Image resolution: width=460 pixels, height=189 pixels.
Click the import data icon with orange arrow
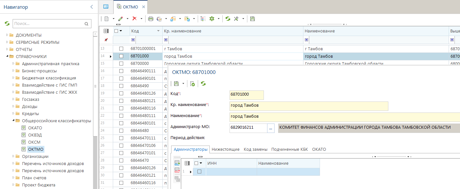(173, 19)
